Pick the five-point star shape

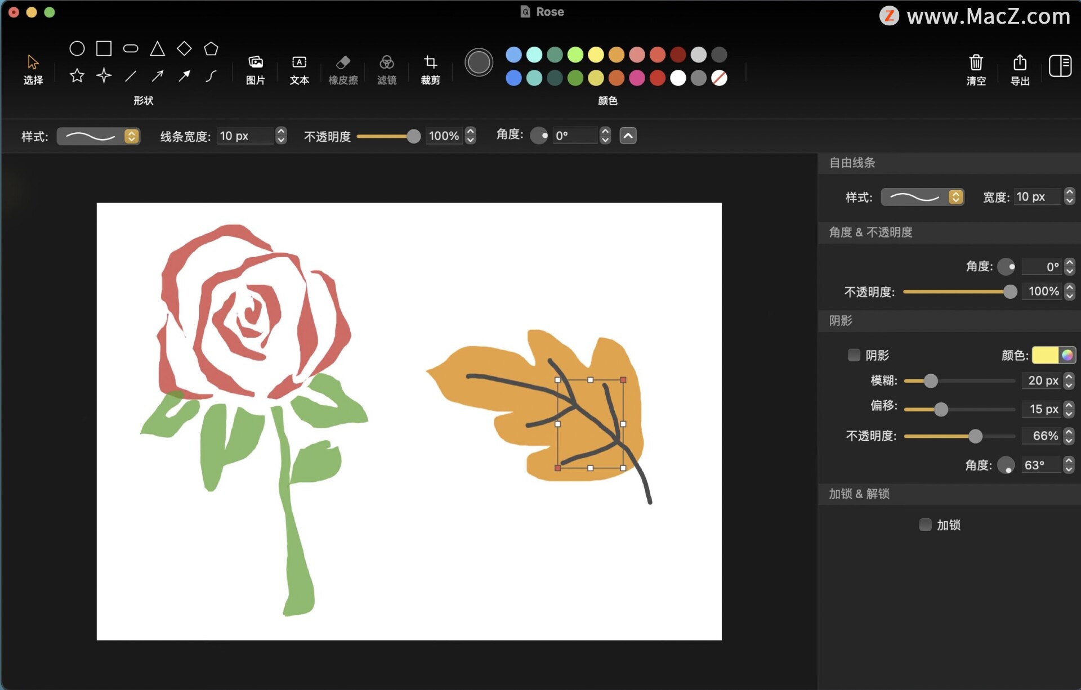(77, 76)
